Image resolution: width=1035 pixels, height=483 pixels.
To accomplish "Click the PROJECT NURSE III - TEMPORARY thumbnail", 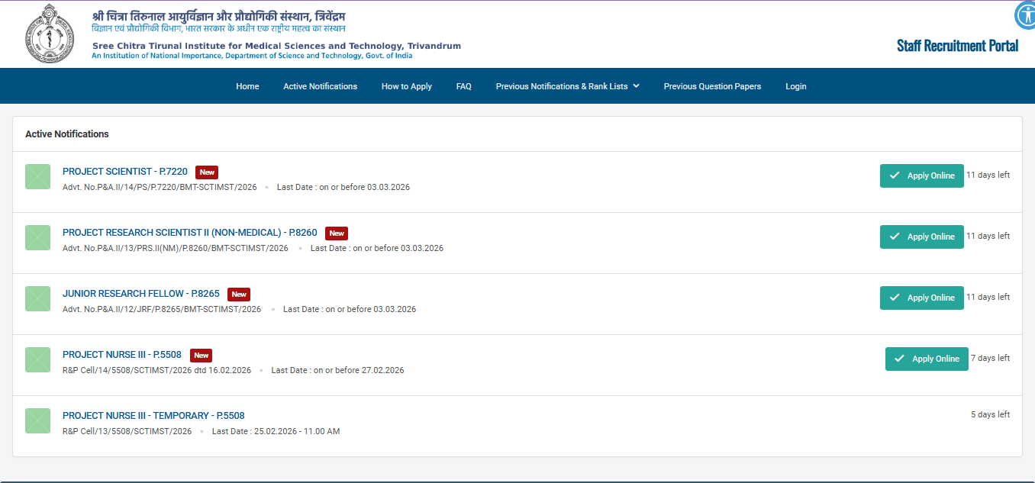I will [37, 420].
